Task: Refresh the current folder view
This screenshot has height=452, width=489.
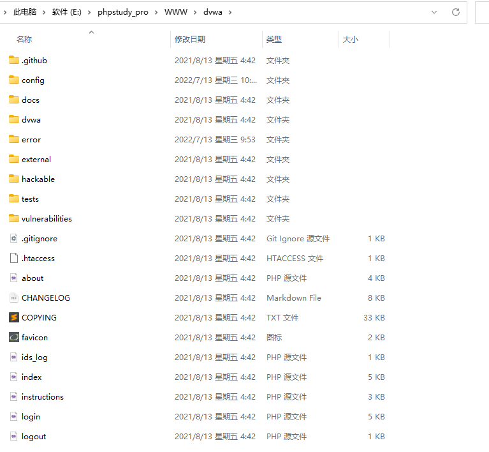Action: (x=456, y=12)
